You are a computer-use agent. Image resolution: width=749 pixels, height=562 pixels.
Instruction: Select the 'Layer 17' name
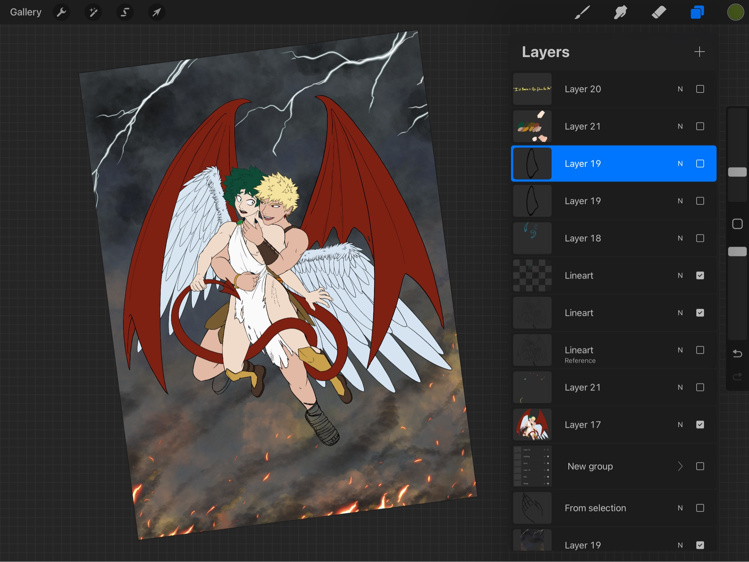583,424
